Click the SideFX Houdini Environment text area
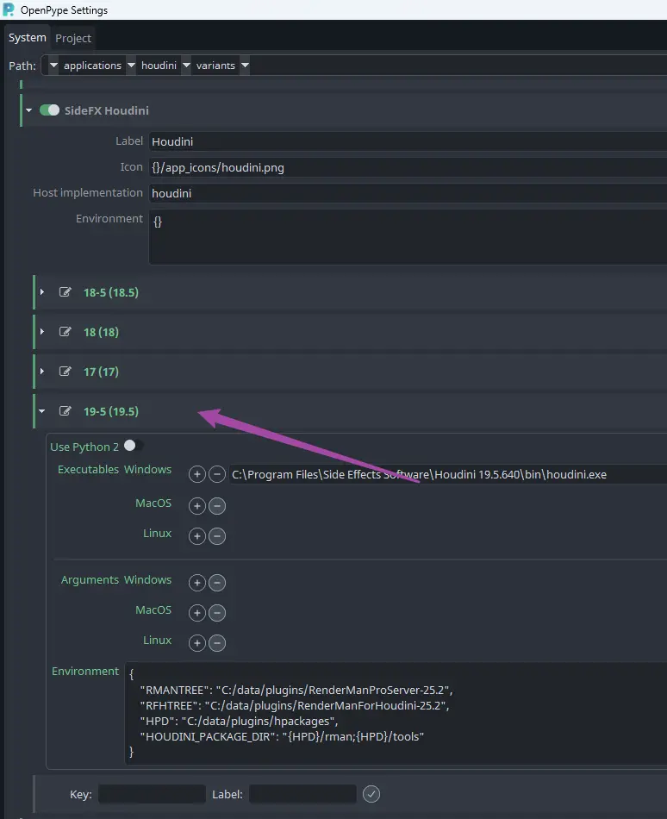667x819 pixels. coord(408,237)
